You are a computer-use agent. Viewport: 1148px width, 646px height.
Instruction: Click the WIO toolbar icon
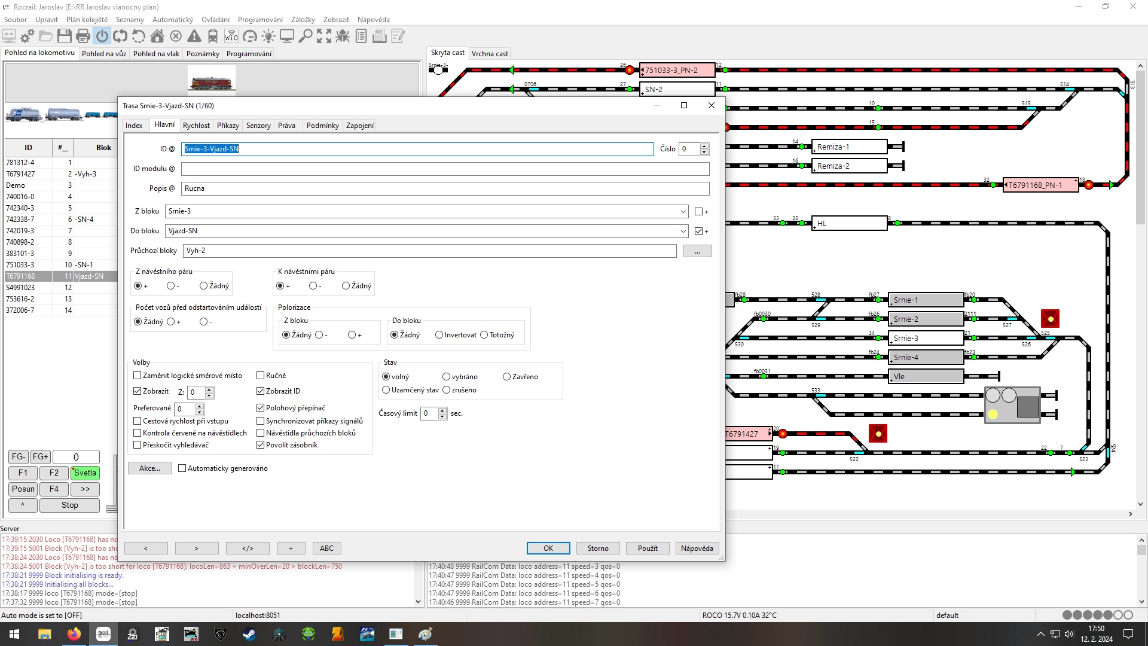click(x=231, y=36)
